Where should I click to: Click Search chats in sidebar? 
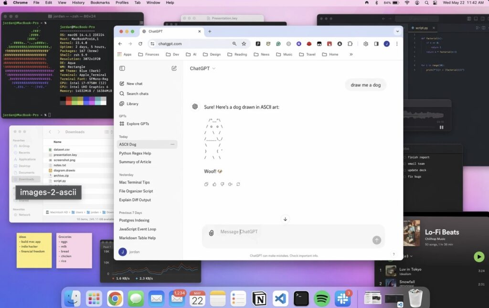coord(137,94)
